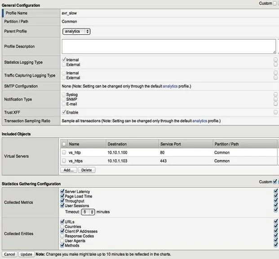This screenshot has height=259, width=279.
Task: Select the vs_https virtual server checkbox
Action: [x=64, y=161]
